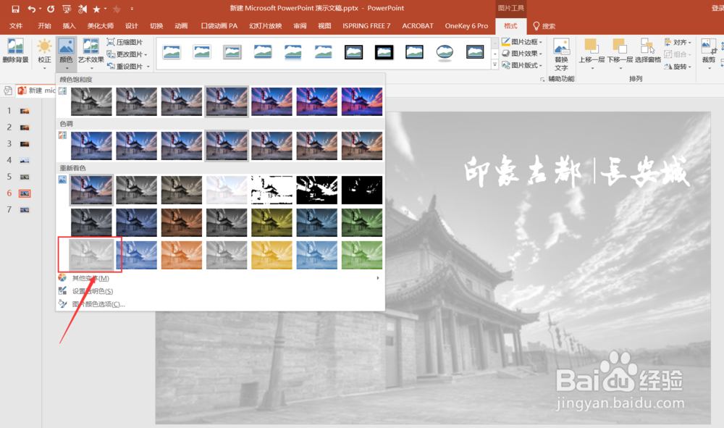Open the Corrections (校正) tool
This screenshot has height=428, width=724.
coord(43,49)
